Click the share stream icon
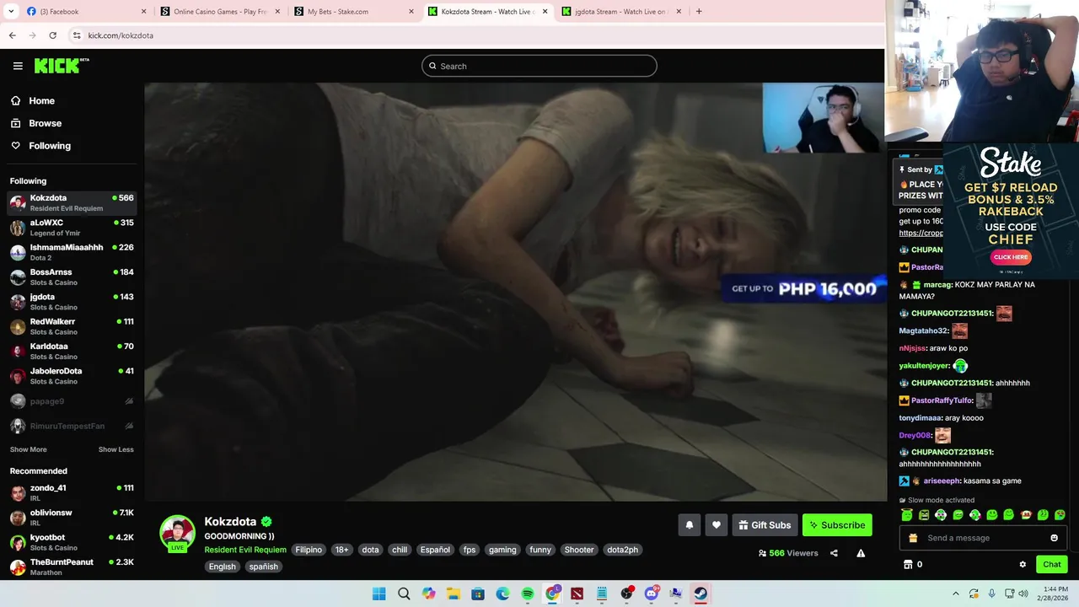The height and width of the screenshot is (607, 1079). click(x=834, y=553)
